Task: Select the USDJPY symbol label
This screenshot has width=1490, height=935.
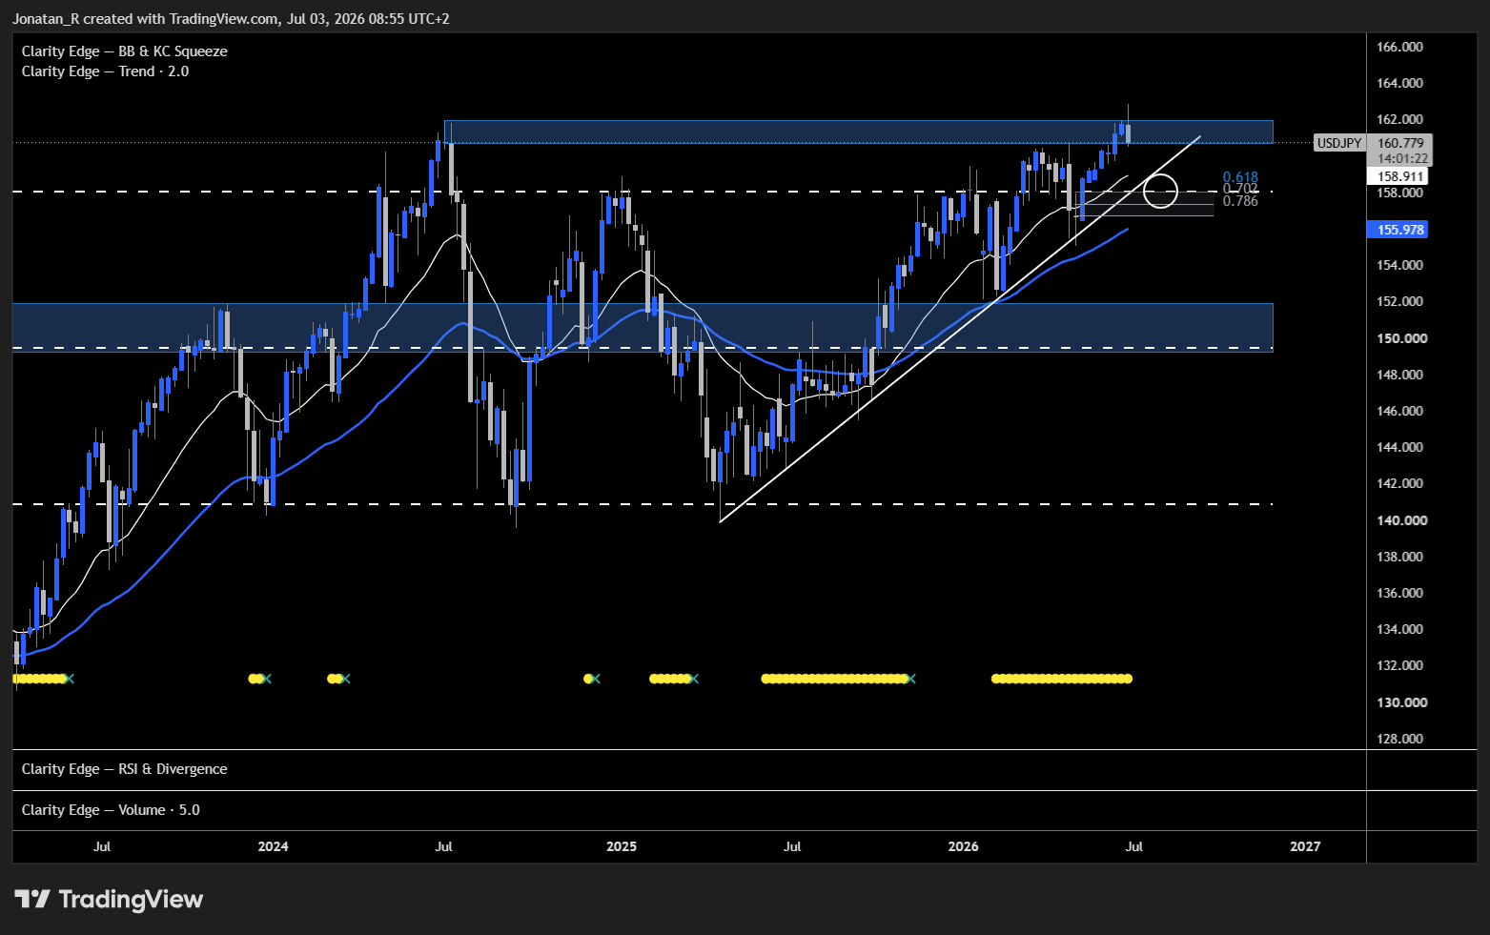Action: pyautogui.click(x=1339, y=143)
